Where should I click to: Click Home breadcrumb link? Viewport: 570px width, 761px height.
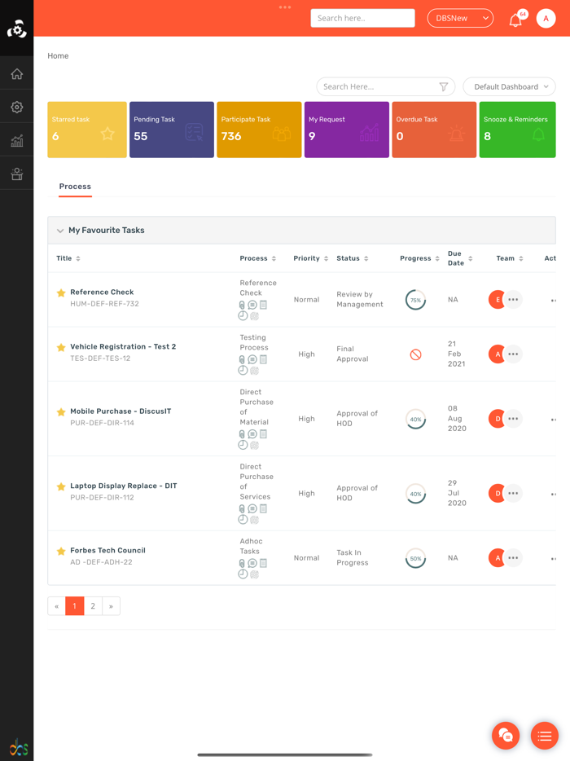coord(58,56)
